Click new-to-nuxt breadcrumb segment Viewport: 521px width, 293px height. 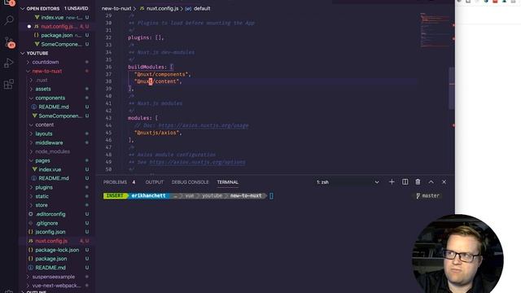pos(116,9)
